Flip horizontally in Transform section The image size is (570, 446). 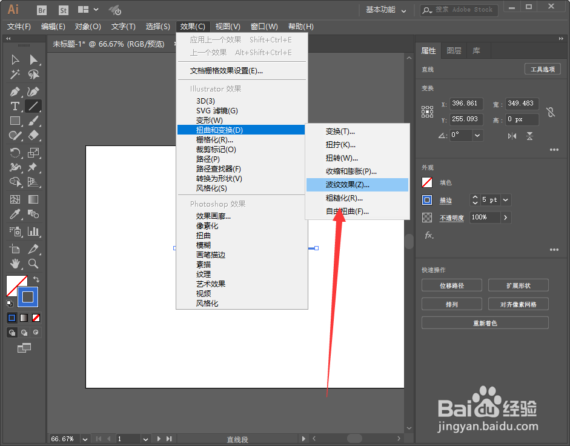click(512, 136)
